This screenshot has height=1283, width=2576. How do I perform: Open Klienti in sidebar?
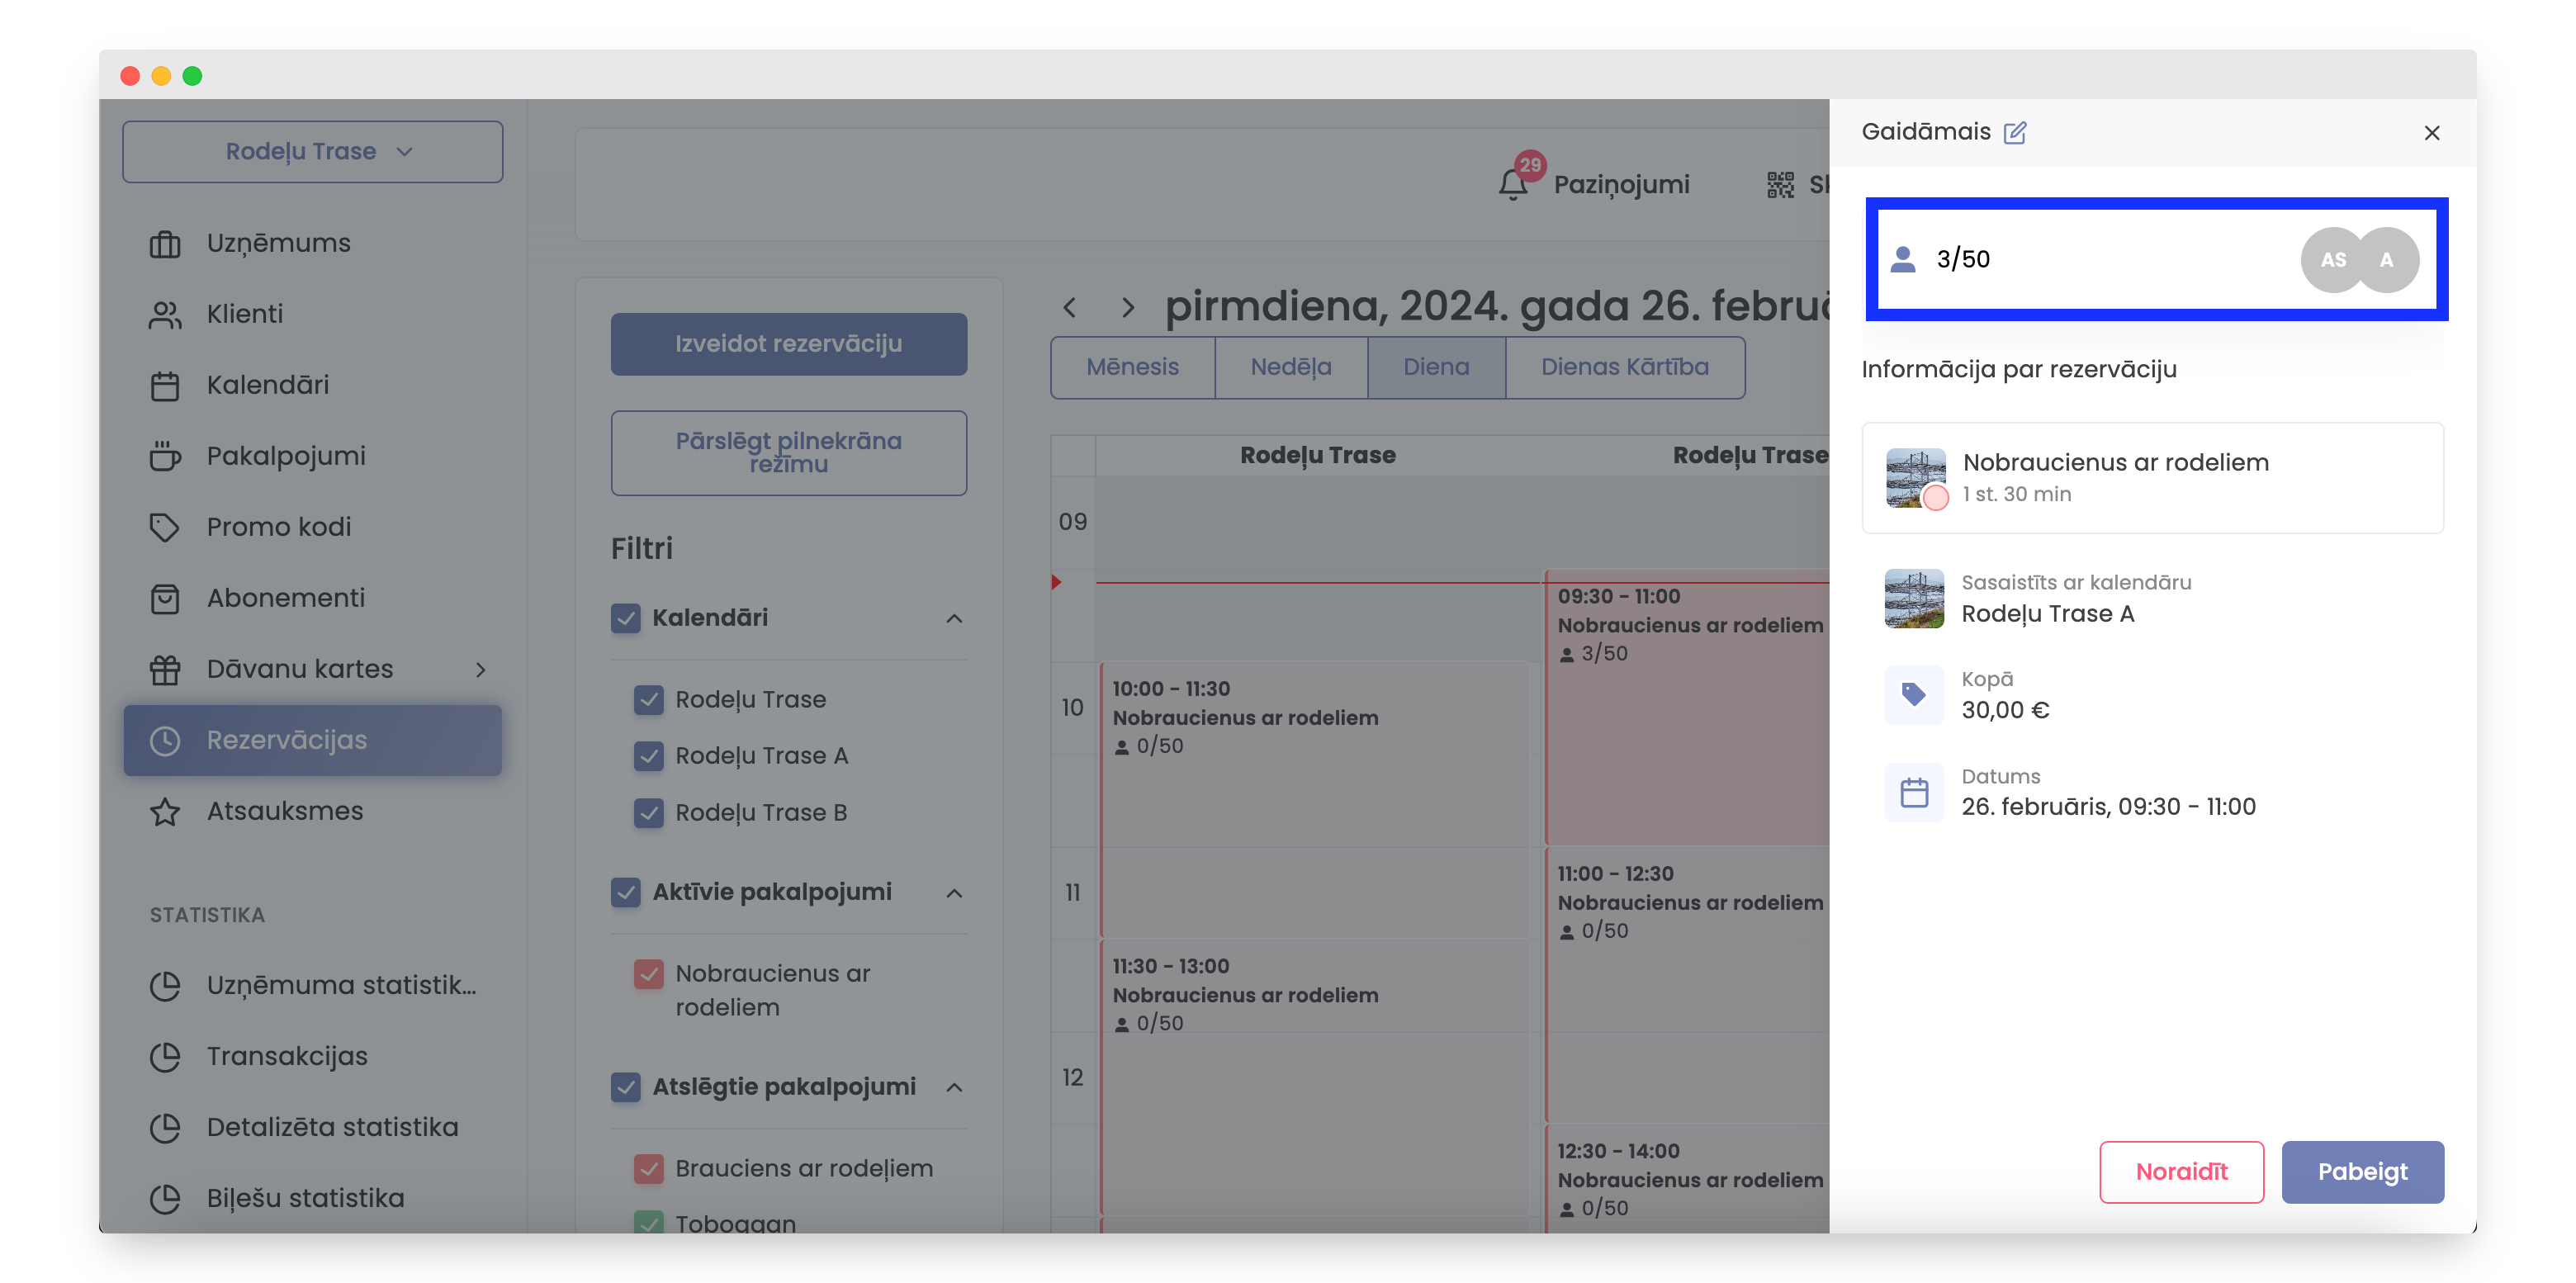[x=244, y=314]
